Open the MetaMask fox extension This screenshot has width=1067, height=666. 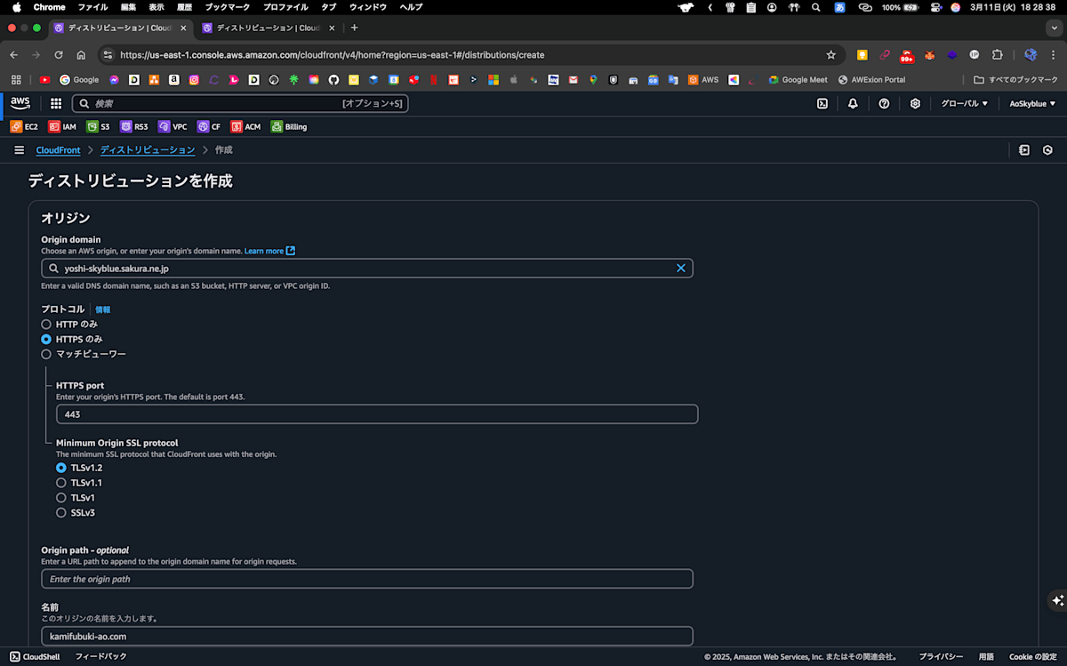[x=929, y=54]
